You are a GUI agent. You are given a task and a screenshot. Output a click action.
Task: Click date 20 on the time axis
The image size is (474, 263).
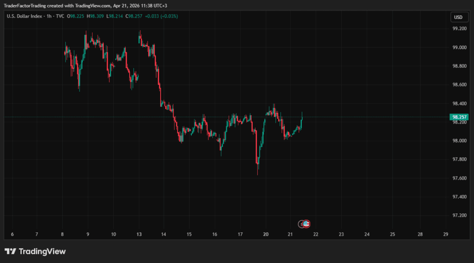pyautogui.click(x=266, y=234)
